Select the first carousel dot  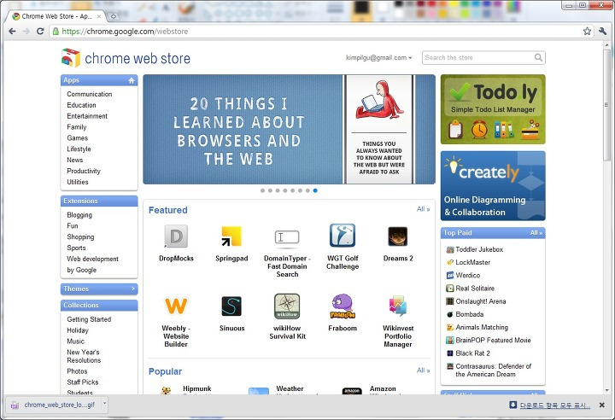262,190
